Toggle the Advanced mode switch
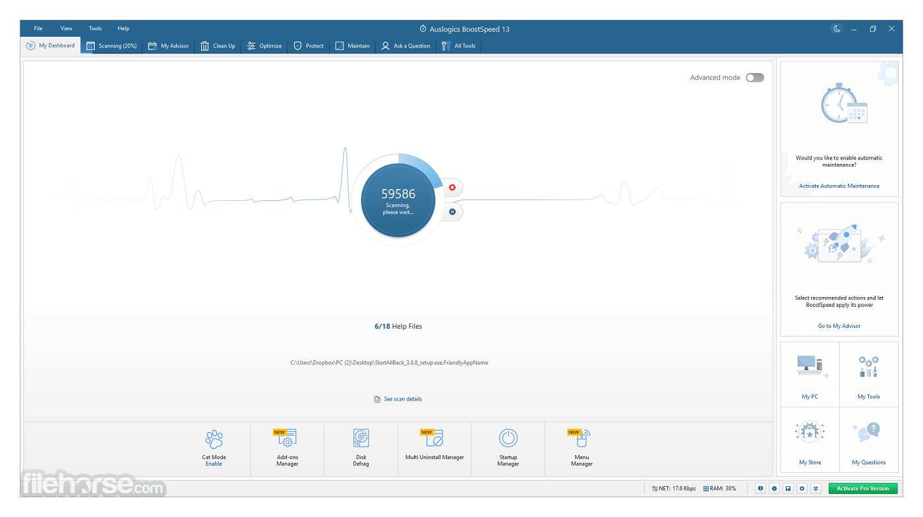Screen dimensions: 923x517 755,78
